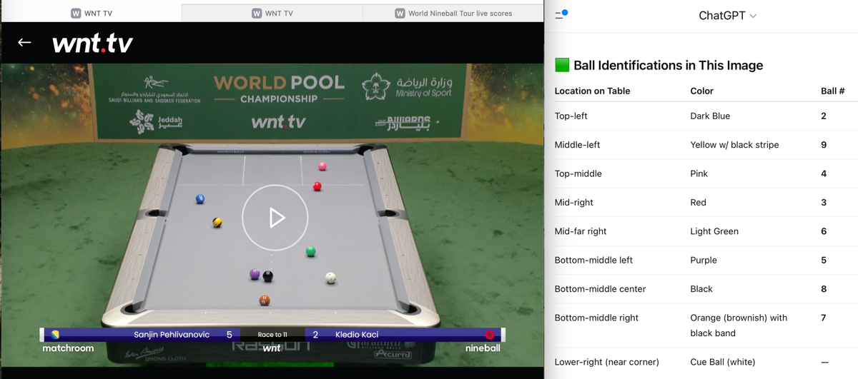Select the 'Black' color cell
Screen dimensions: 858x379
[x=701, y=289]
